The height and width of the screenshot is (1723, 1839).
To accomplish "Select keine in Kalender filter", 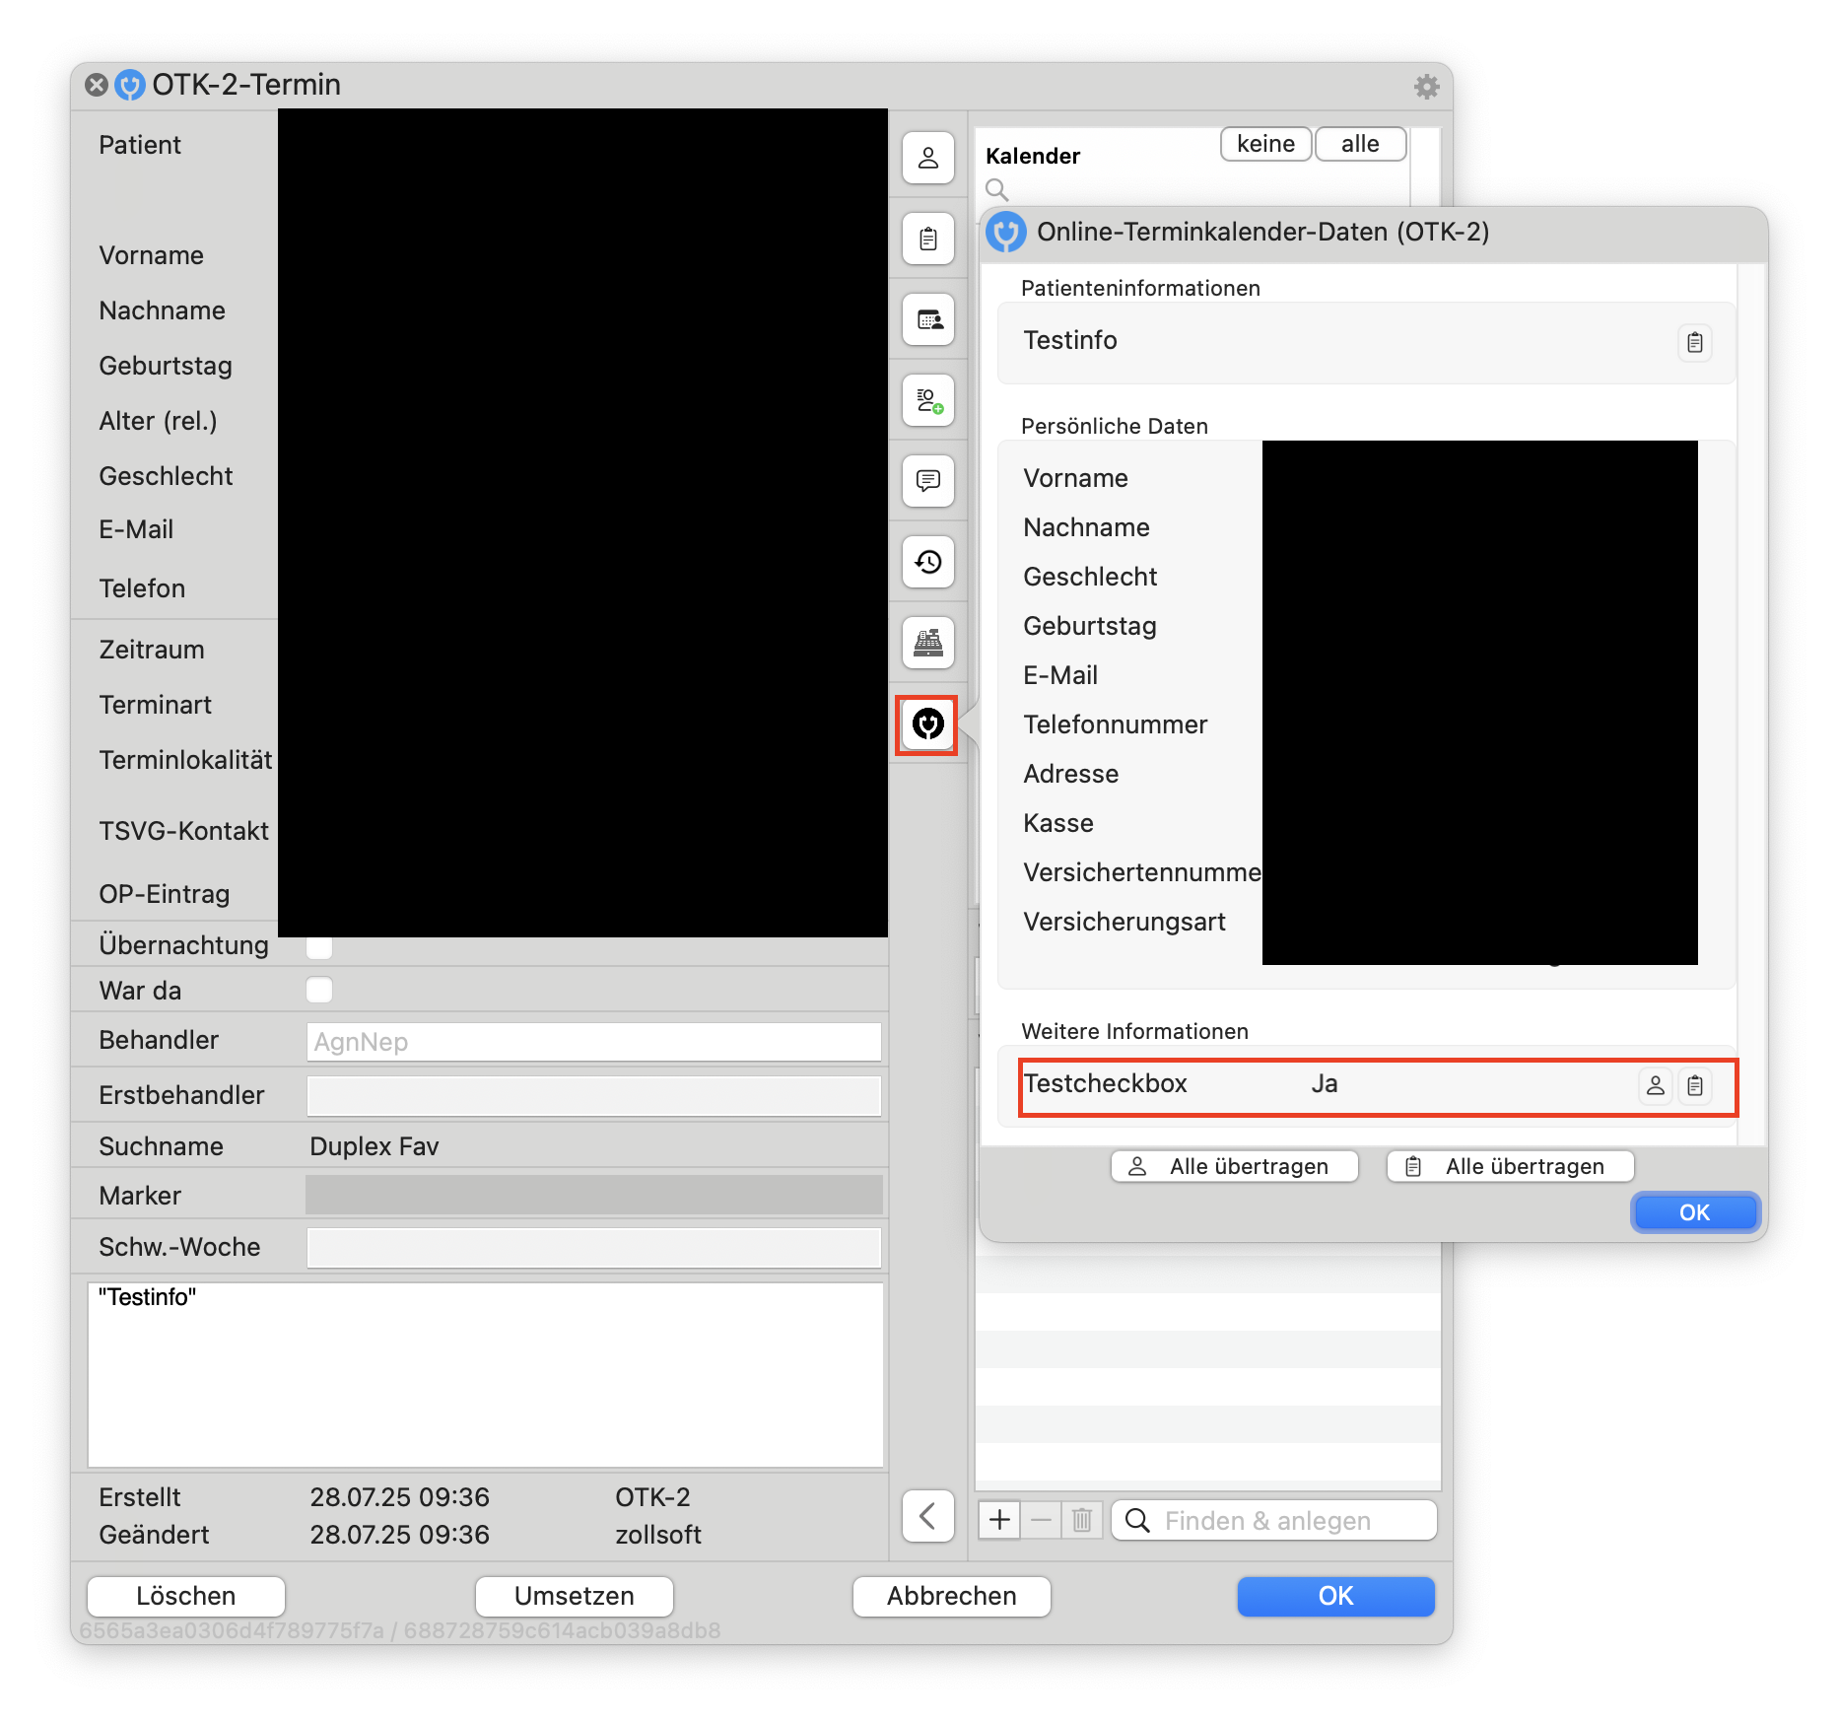I will [x=1265, y=144].
